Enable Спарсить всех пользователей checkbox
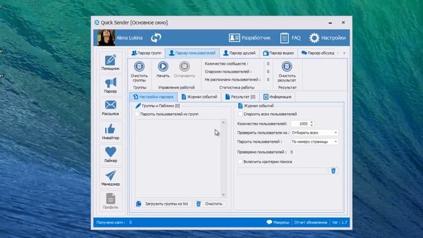 (x=240, y=114)
